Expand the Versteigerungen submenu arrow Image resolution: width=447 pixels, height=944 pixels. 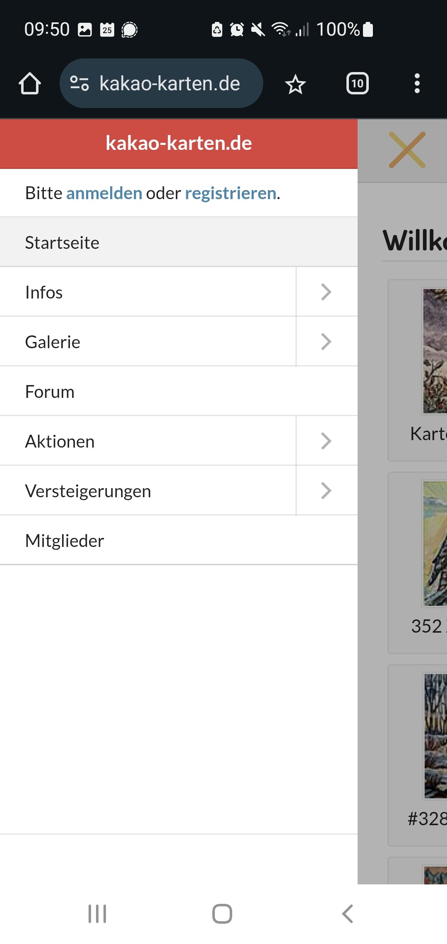326,491
